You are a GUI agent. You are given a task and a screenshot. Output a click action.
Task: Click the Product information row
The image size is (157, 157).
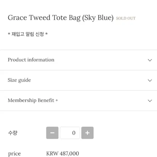(x=78, y=60)
